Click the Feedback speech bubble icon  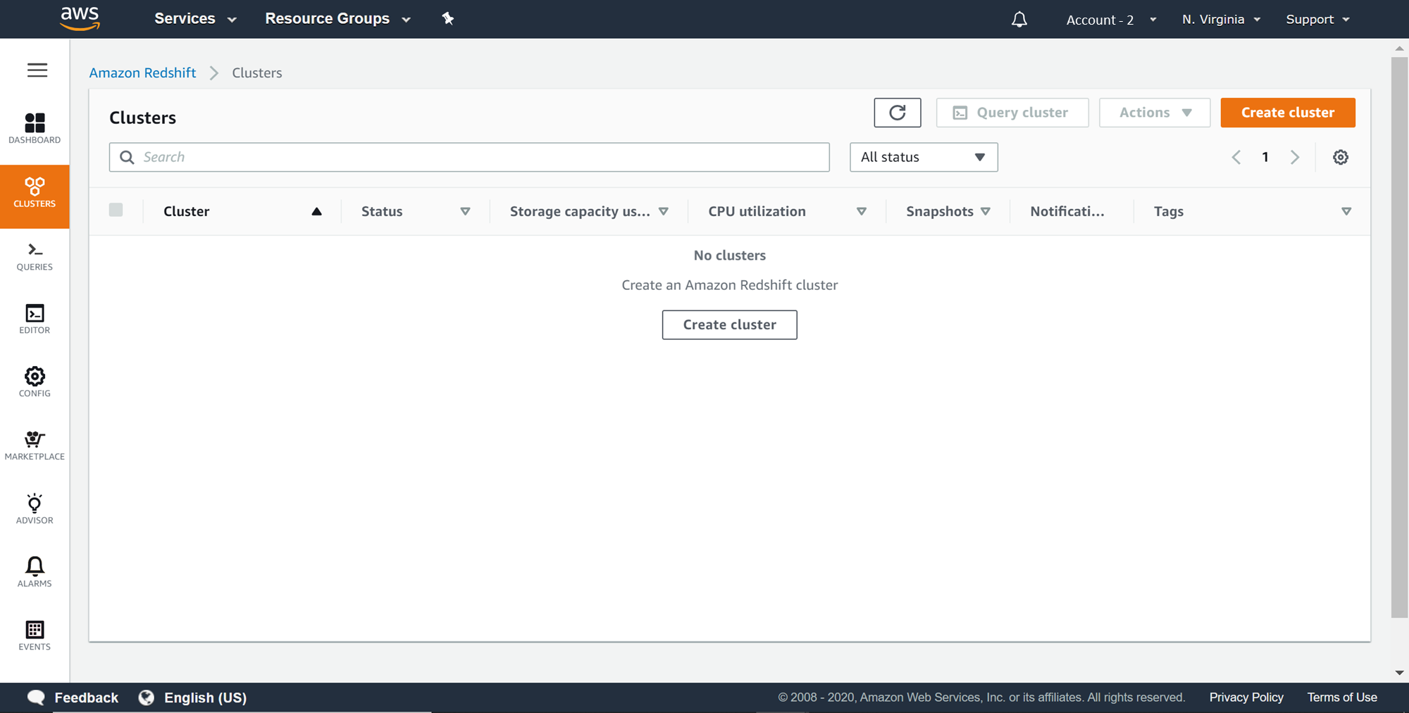tap(36, 698)
